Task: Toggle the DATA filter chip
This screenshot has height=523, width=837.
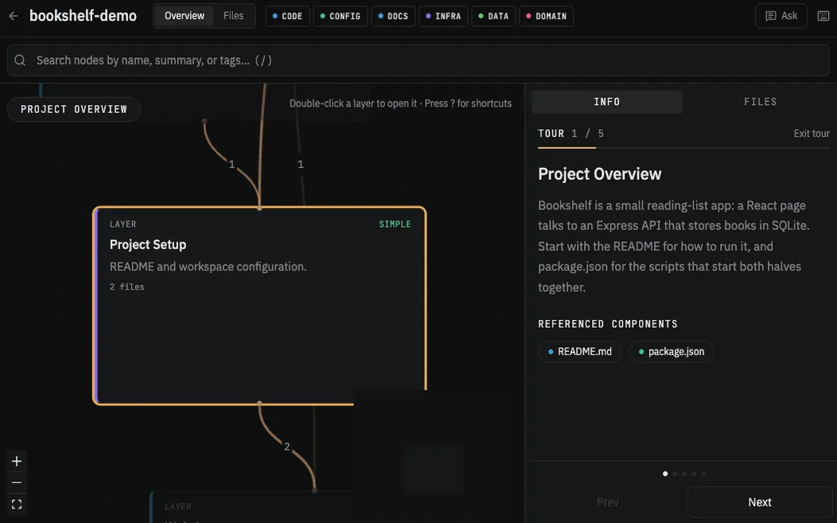Action: coord(493,16)
